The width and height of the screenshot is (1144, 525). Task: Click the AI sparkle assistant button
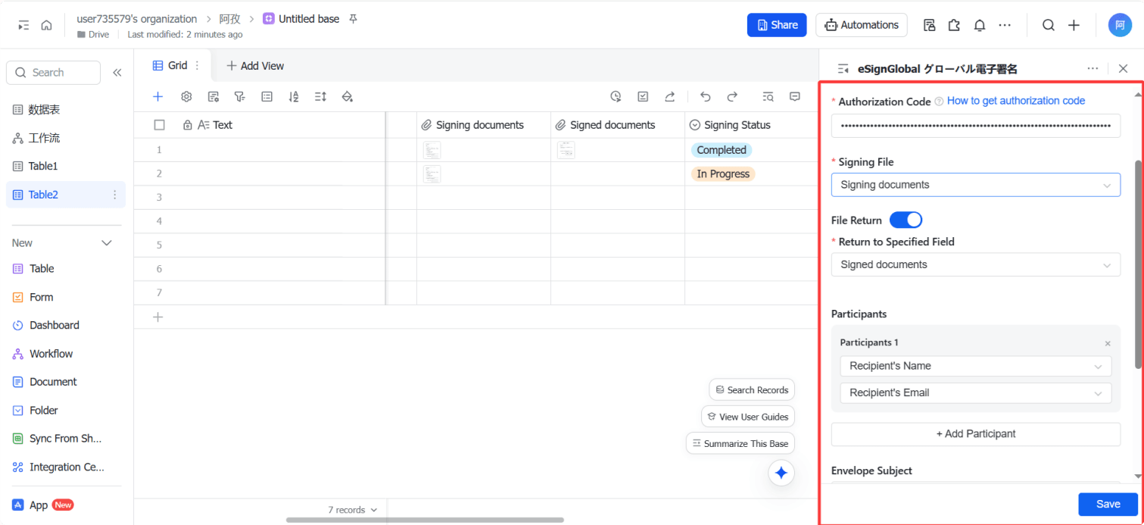(x=781, y=473)
